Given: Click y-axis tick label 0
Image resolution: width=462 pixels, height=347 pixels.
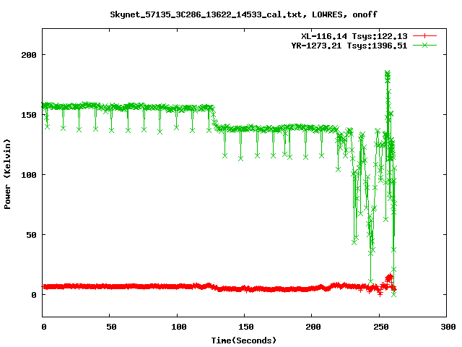Looking at the screenshot, I should tap(34, 295).
